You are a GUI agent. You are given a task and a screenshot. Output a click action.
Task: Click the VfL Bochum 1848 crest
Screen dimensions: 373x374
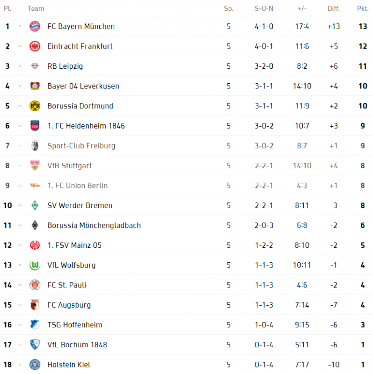click(x=35, y=345)
